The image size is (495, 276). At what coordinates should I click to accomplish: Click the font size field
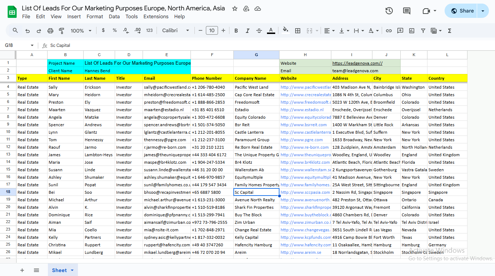212,31
